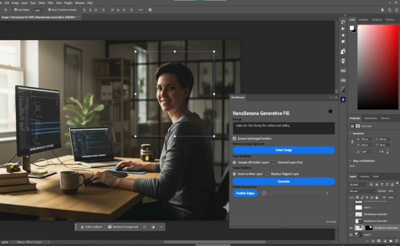Open the Auto-Select Layer dropdown
The image size is (400, 246).
coord(39,9)
